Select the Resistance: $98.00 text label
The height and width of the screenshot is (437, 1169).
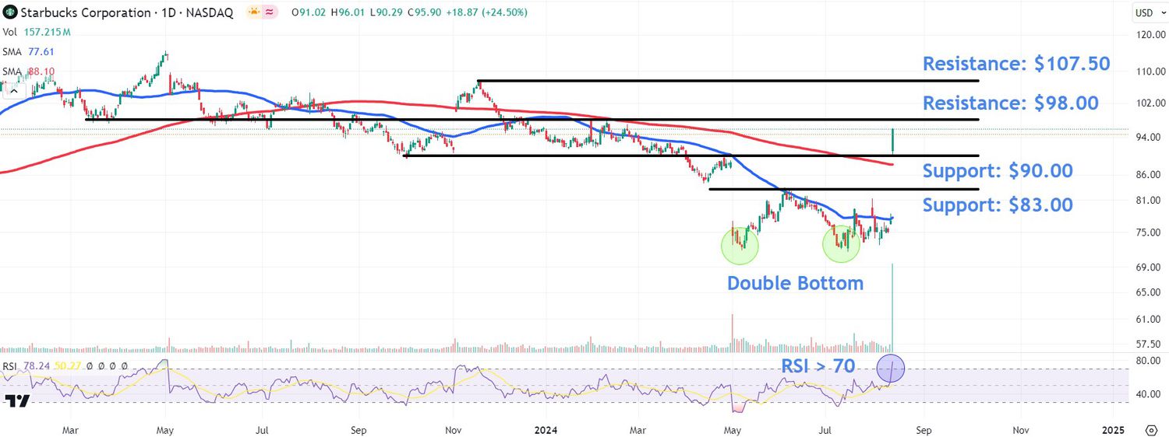1011,103
